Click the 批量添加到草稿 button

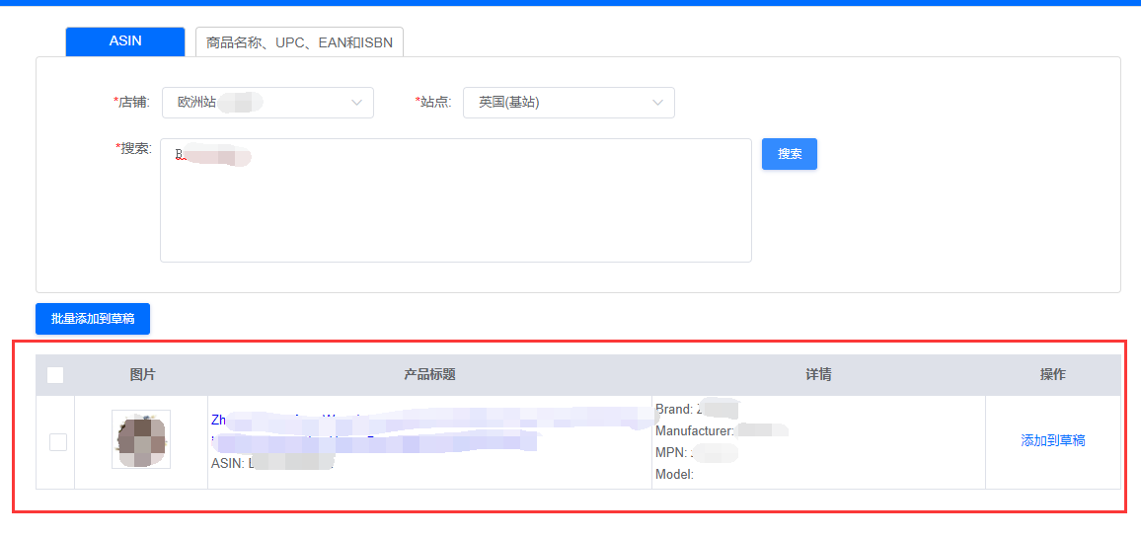point(93,319)
